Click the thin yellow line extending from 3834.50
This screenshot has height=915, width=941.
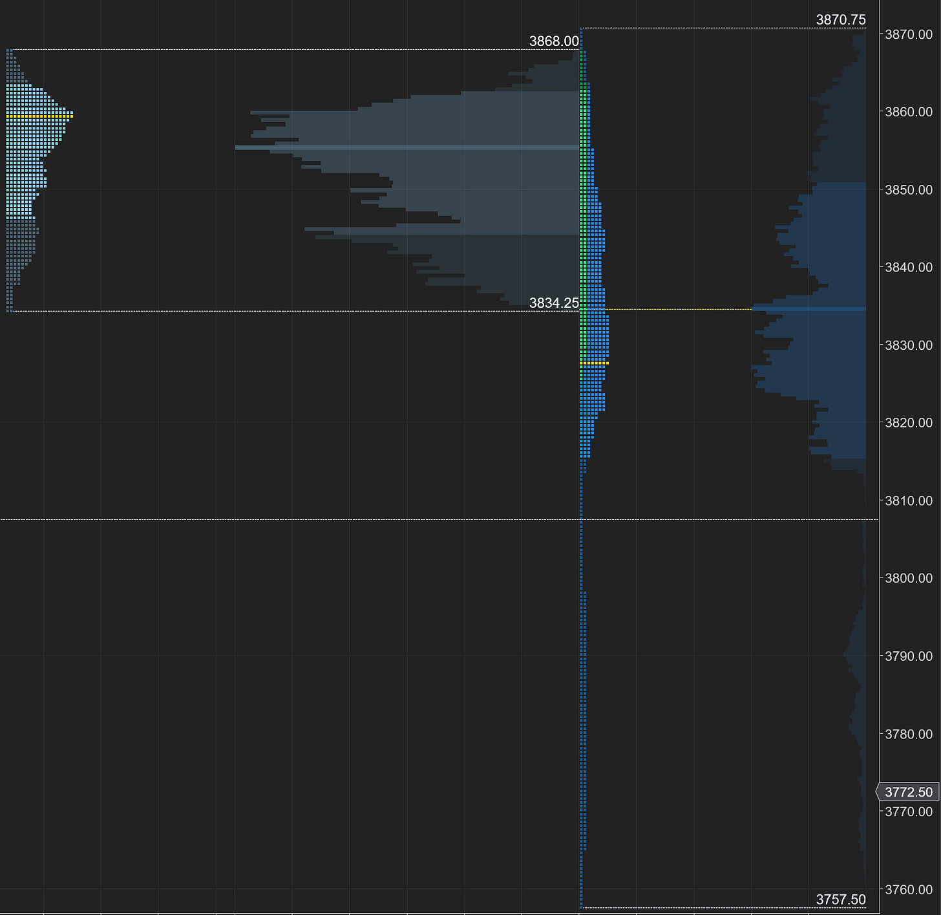tap(679, 309)
